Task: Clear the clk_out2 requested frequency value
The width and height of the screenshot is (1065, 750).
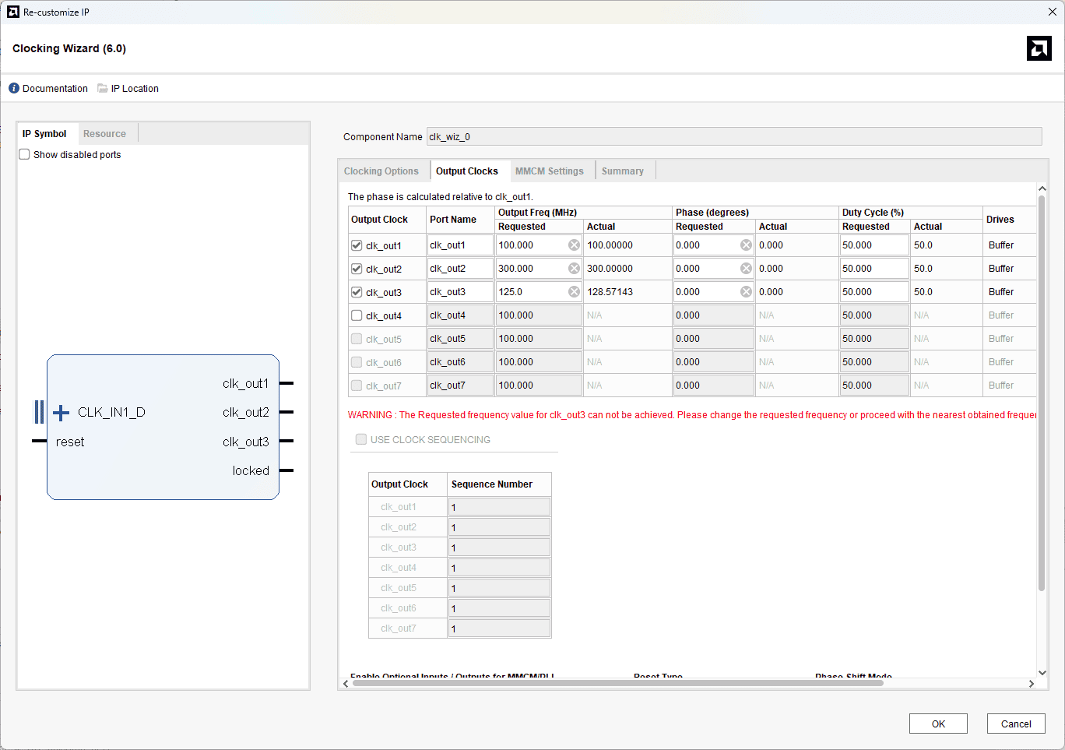Action: pyautogui.click(x=574, y=269)
